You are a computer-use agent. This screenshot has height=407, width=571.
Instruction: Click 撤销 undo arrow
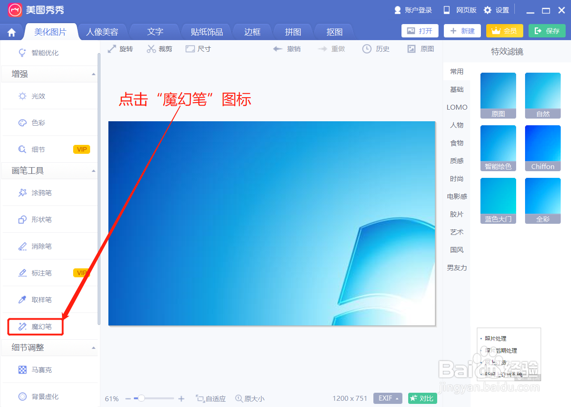click(x=287, y=49)
